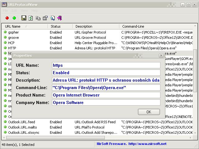Image resolution: width=199 pixels, height=149 pixels.
Task: Open the NirSoft website link
Action: (147, 144)
